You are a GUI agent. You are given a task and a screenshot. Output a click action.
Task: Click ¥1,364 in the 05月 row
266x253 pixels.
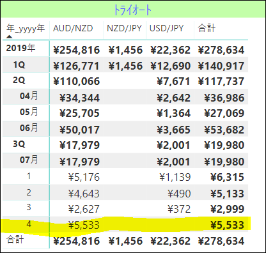coord(173,113)
